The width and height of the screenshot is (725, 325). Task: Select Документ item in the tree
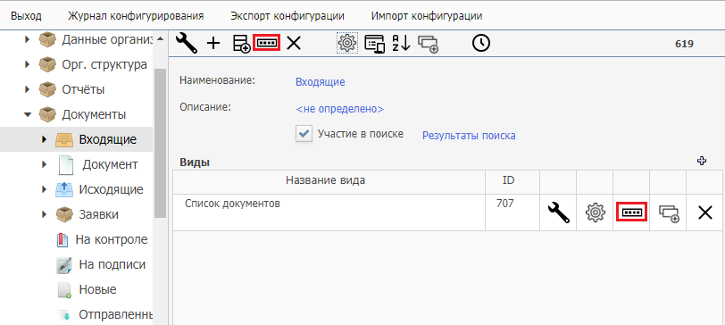(110, 164)
